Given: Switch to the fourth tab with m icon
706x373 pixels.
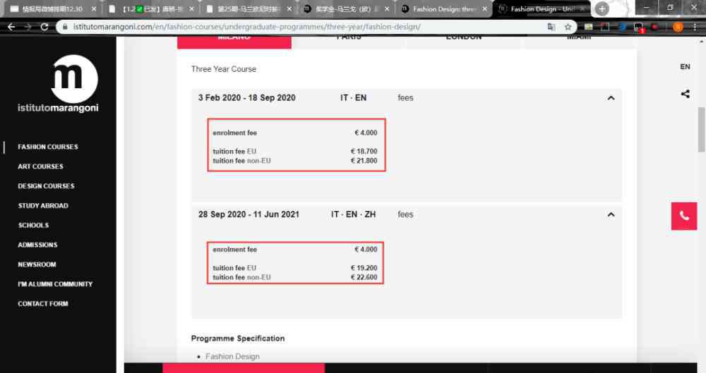Looking at the screenshot, I should [347, 8].
